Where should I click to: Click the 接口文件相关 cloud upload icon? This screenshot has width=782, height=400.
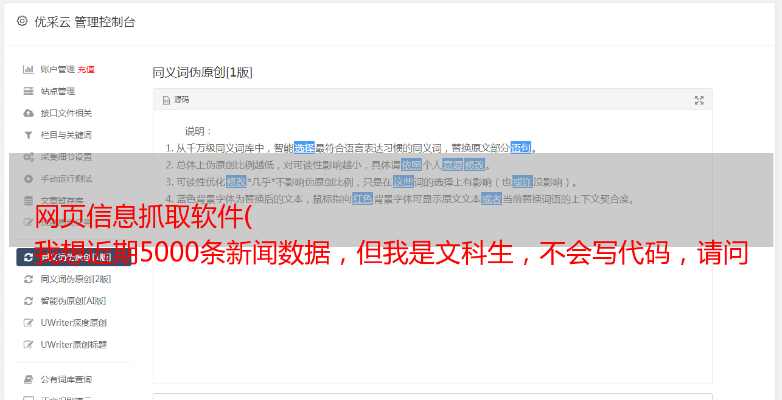click(28, 113)
